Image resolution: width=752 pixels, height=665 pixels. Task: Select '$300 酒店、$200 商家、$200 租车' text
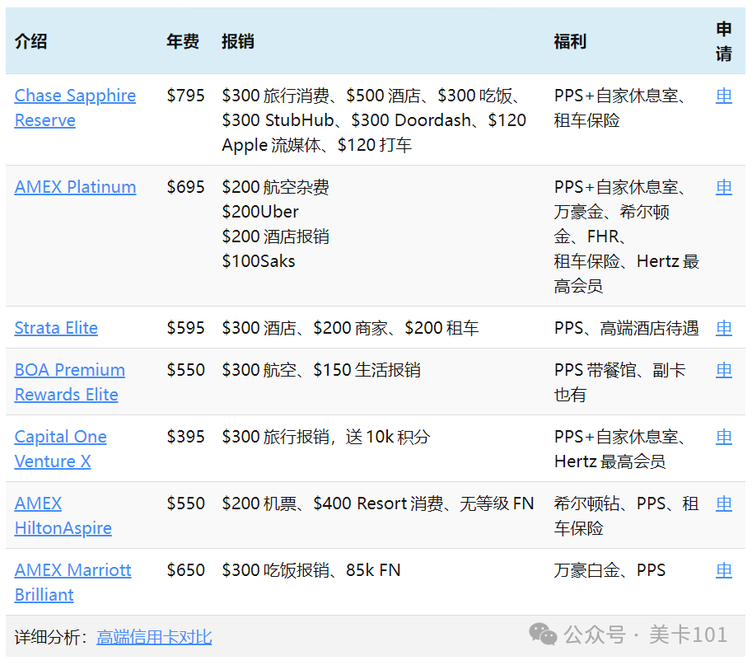click(x=350, y=328)
